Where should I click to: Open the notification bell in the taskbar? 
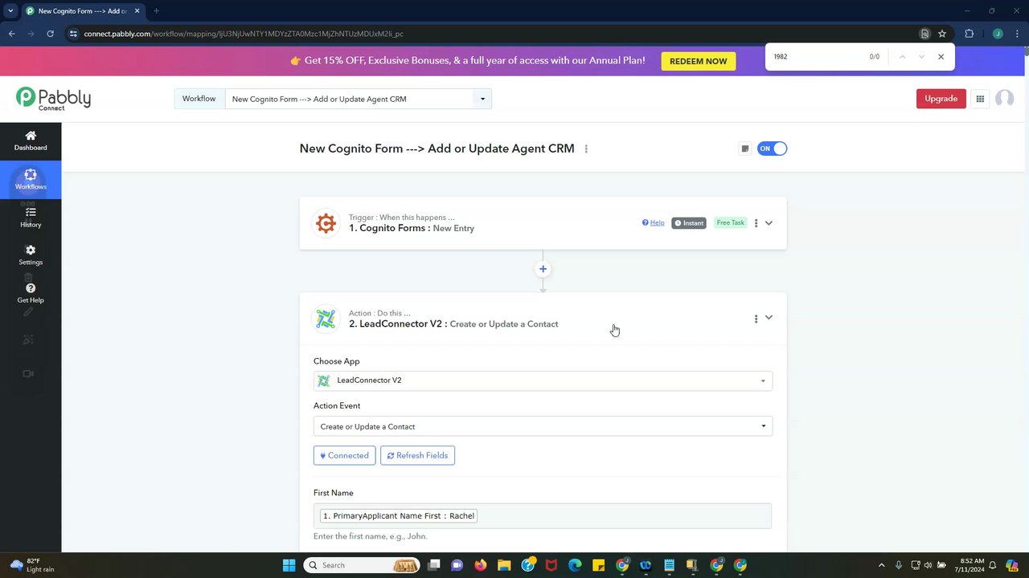[x=992, y=565]
